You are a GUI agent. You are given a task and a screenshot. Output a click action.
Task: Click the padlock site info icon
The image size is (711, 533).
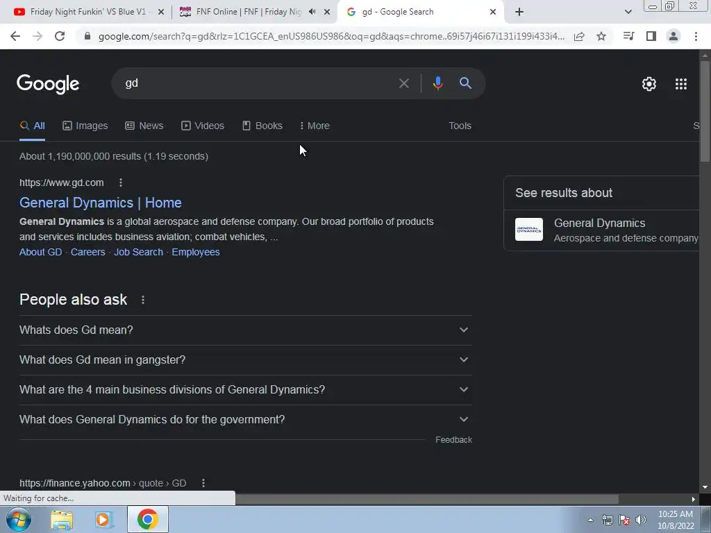(87, 36)
